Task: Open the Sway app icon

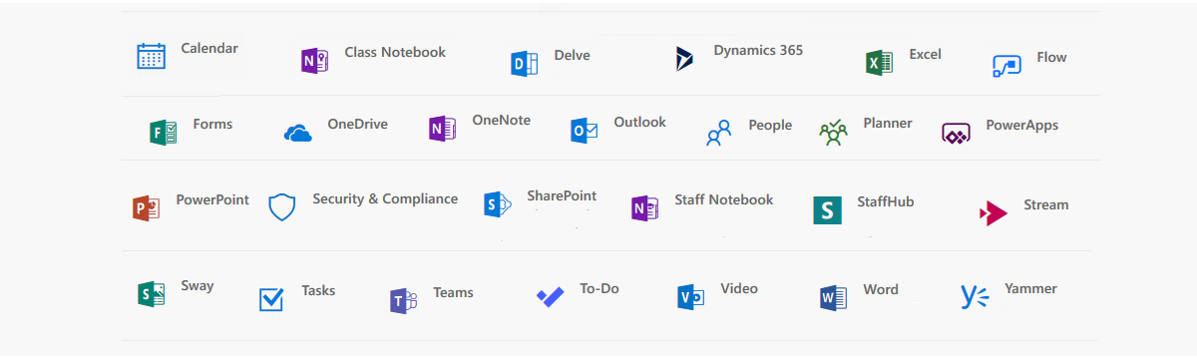Action: pyautogui.click(x=152, y=293)
